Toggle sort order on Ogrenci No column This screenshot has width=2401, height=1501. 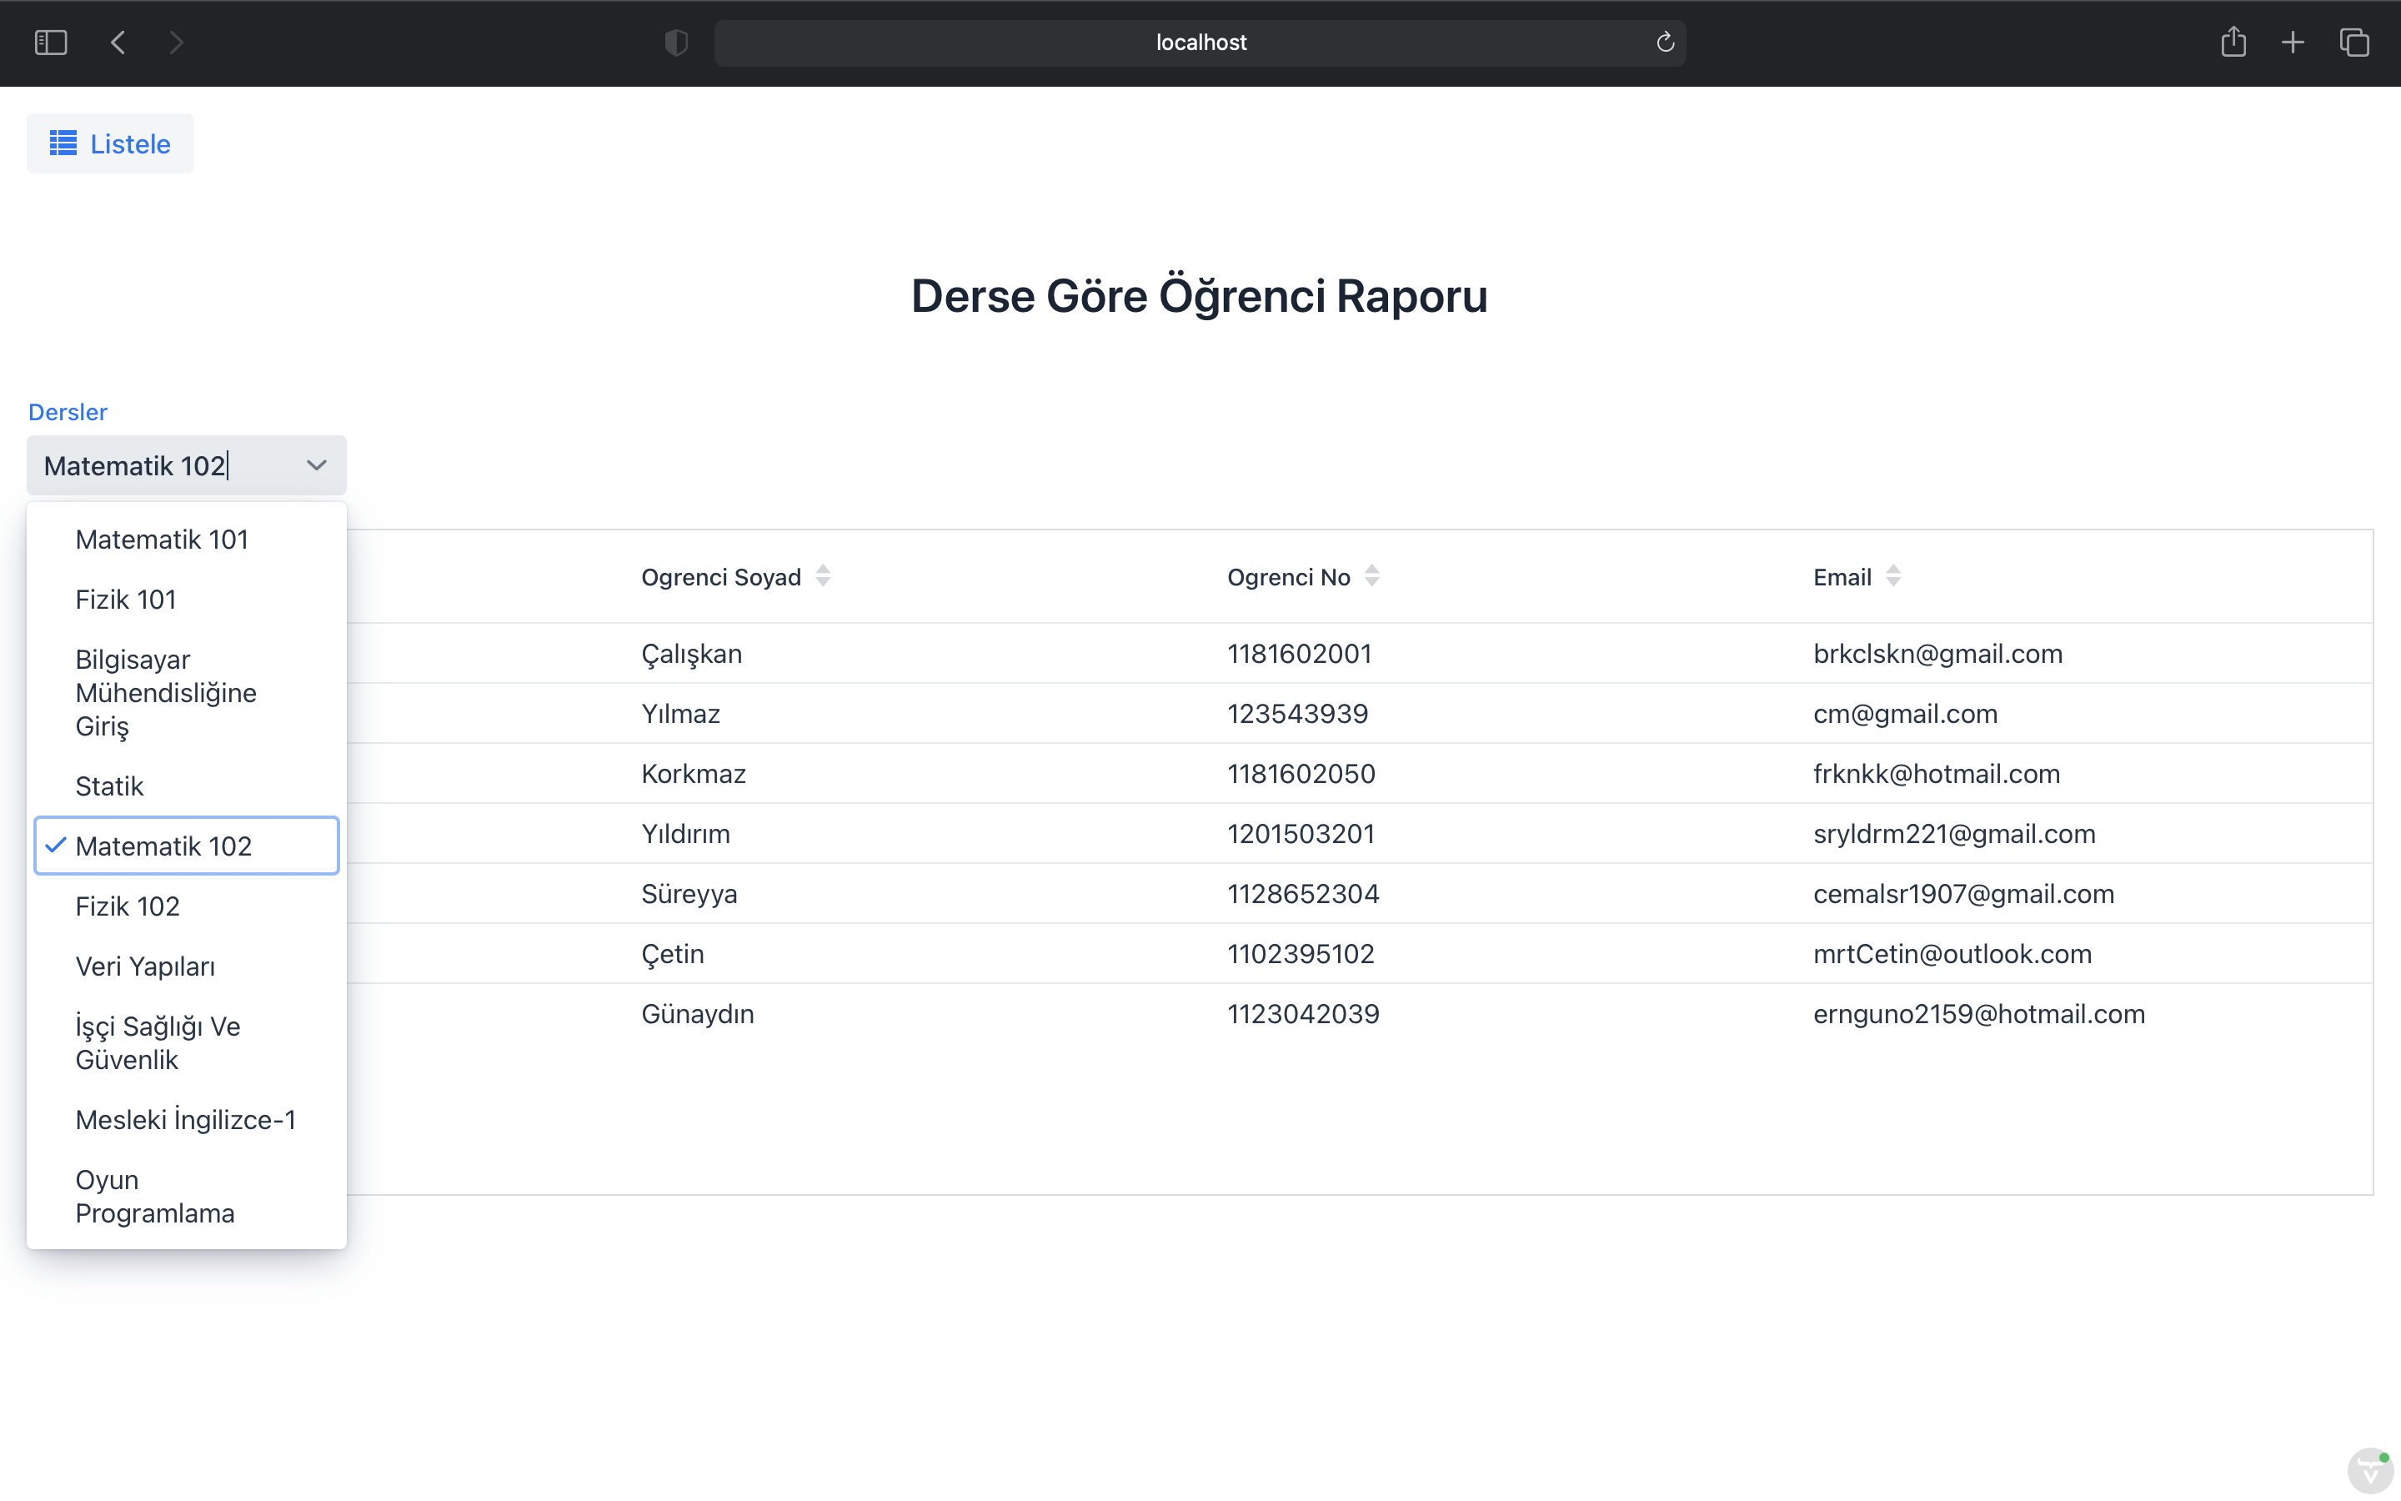coord(1372,575)
